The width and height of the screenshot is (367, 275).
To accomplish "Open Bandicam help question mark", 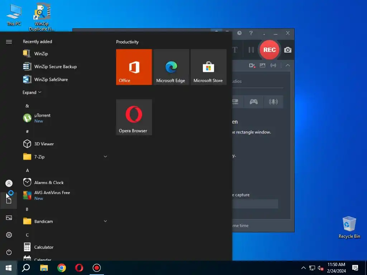I will pyautogui.click(x=251, y=33).
